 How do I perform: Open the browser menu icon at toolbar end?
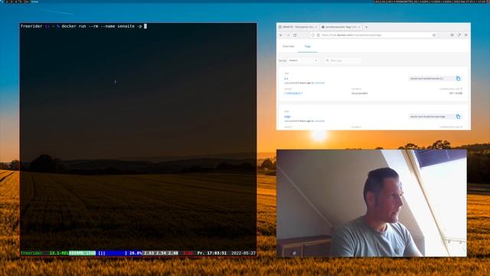click(x=465, y=35)
